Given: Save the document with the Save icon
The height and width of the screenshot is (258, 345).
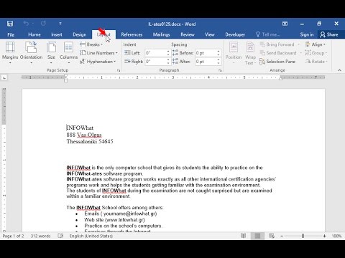Looking at the screenshot, I should click(x=10, y=24).
